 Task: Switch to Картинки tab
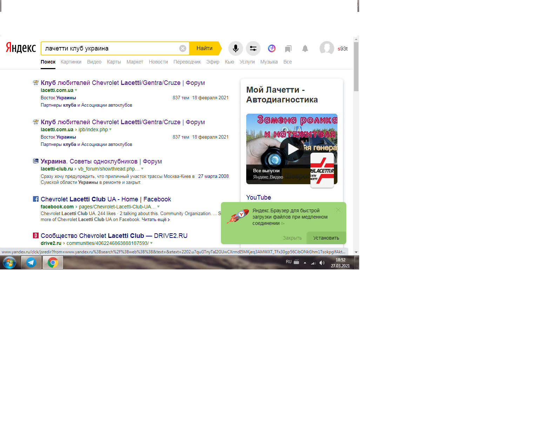[x=71, y=62]
